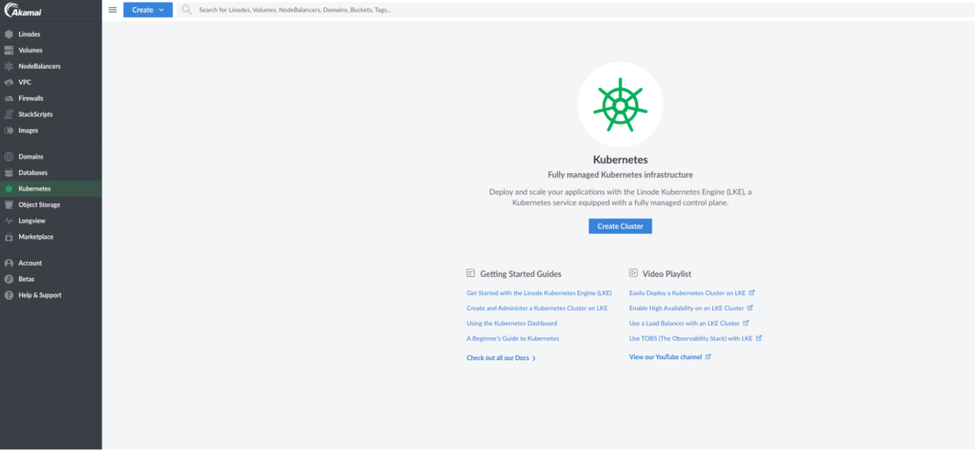
Task: Click the Linodes icon in sidebar
Action: (x=9, y=34)
